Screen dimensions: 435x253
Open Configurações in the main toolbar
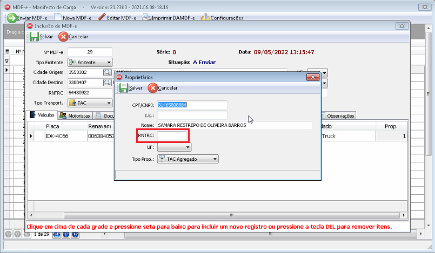tap(222, 18)
